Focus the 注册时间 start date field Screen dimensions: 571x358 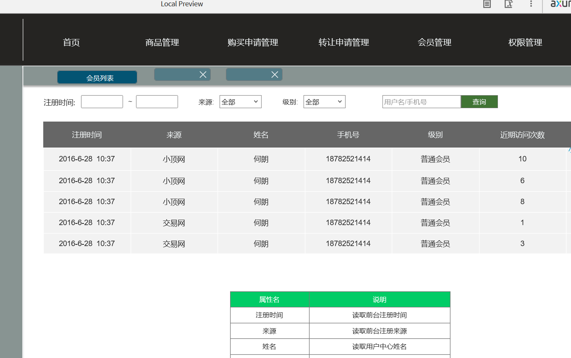[x=102, y=102]
